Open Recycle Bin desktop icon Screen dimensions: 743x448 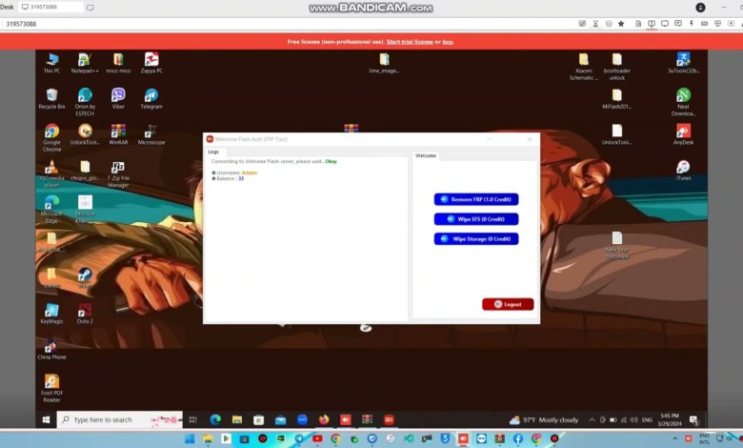[51, 99]
